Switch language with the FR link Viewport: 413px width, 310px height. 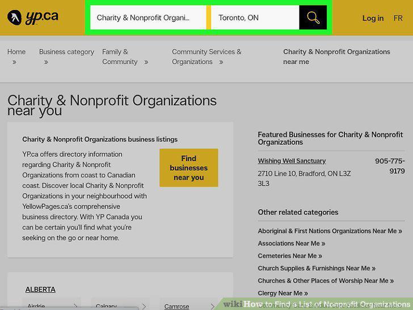[398, 18]
